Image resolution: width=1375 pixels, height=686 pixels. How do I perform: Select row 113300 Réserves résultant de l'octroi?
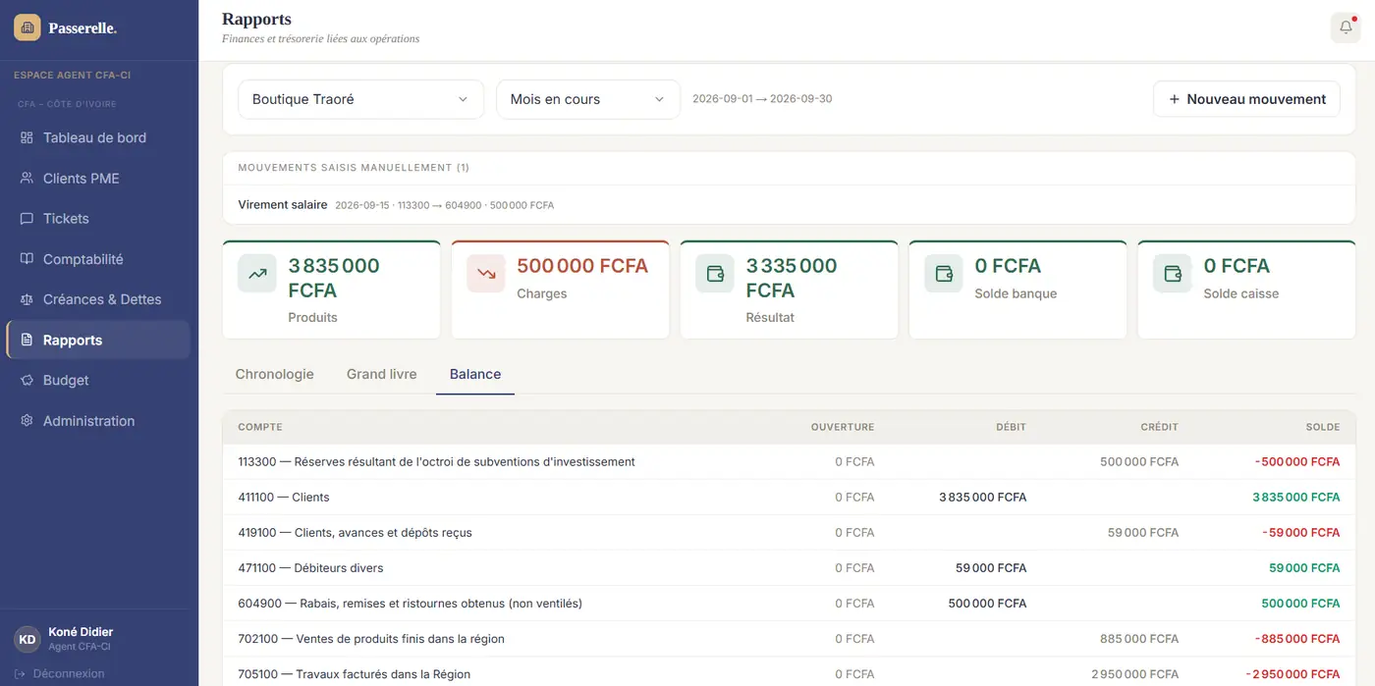[x=789, y=462]
